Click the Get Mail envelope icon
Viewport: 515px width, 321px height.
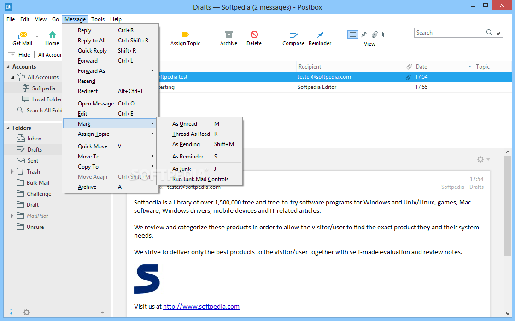point(23,35)
